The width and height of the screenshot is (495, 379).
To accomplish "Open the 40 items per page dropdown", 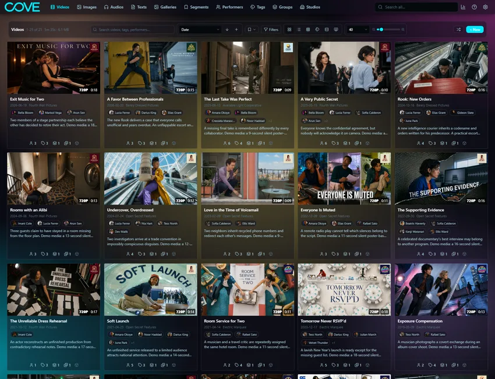I will click(358, 29).
